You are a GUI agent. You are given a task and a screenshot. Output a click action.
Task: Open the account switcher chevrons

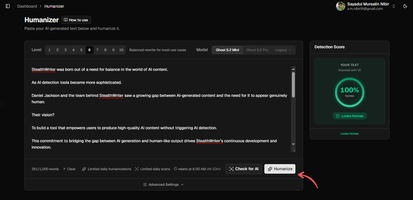tap(394, 6)
